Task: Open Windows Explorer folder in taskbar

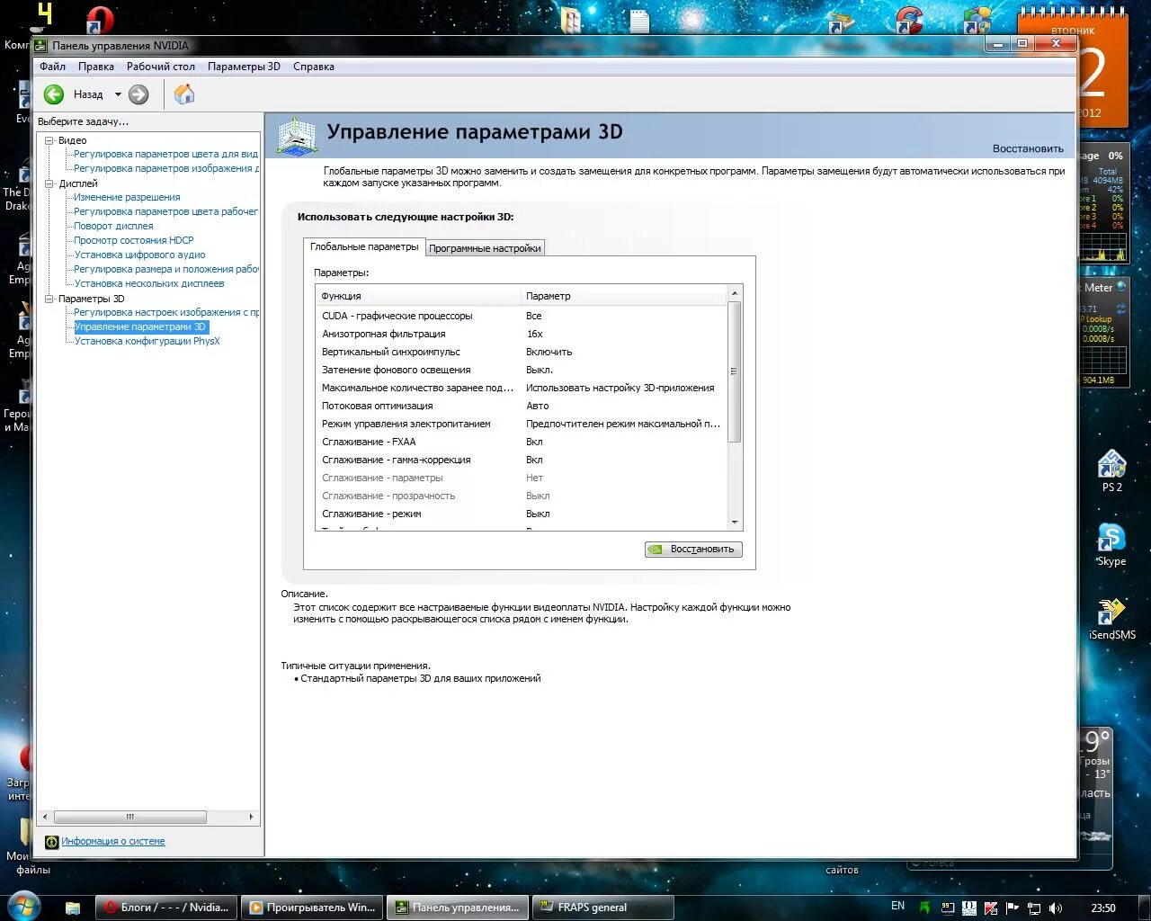Action: tap(73, 908)
